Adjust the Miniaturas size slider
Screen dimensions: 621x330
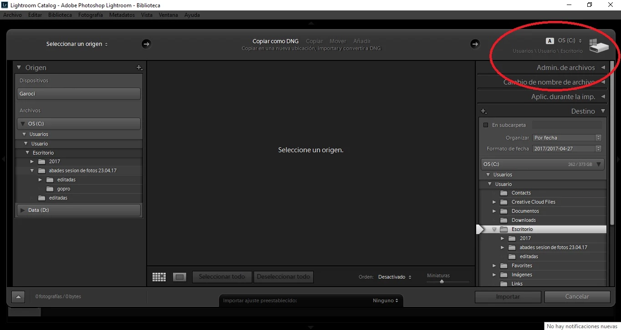click(442, 282)
